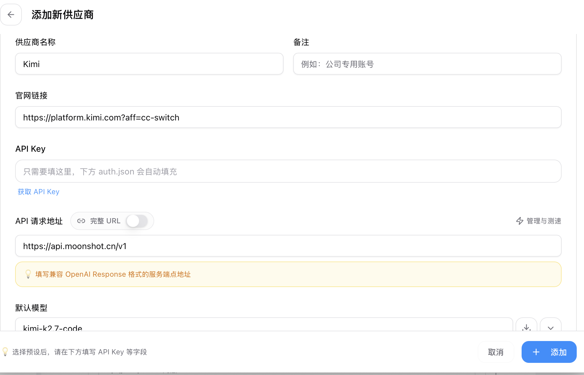Confirm with the blue 添加 button
The height and width of the screenshot is (375, 584).
[x=549, y=352]
